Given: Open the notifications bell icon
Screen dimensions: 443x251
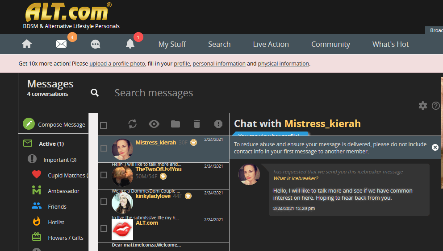Looking at the screenshot, I should coord(130,44).
